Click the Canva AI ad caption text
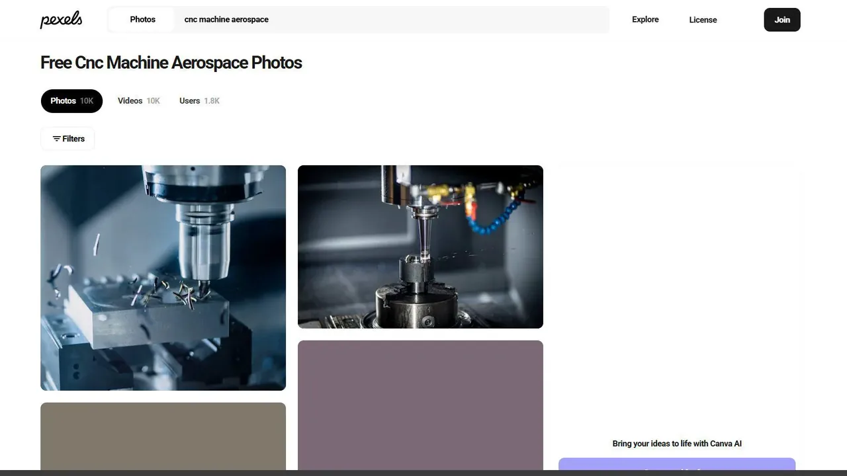 tap(677, 444)
